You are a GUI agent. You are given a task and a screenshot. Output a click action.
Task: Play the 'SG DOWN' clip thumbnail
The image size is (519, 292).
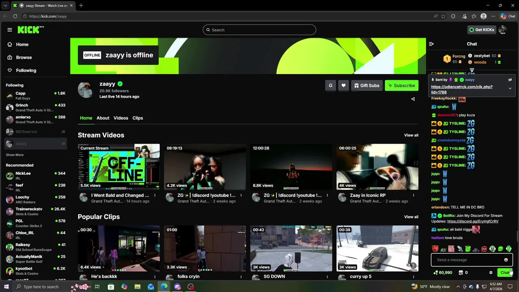[291, 248]
